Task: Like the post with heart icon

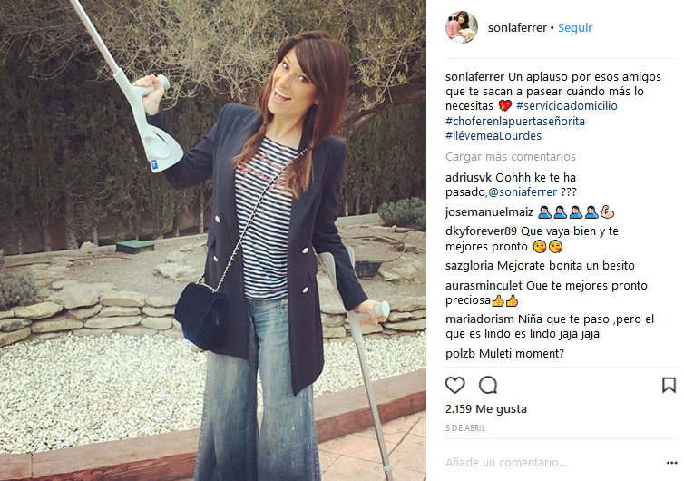Action: click(455, 385)
